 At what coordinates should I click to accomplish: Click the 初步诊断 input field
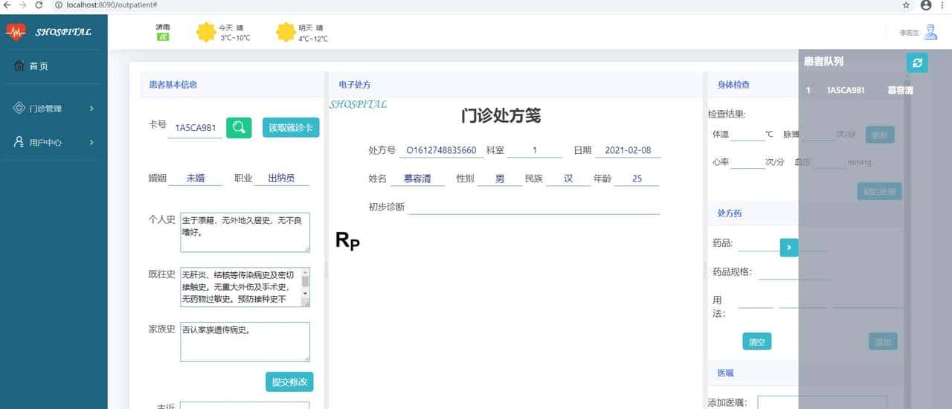click(x=534, y=207)
